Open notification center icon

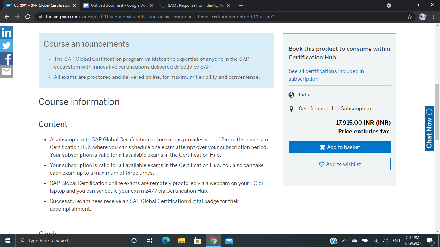[430, 241]
